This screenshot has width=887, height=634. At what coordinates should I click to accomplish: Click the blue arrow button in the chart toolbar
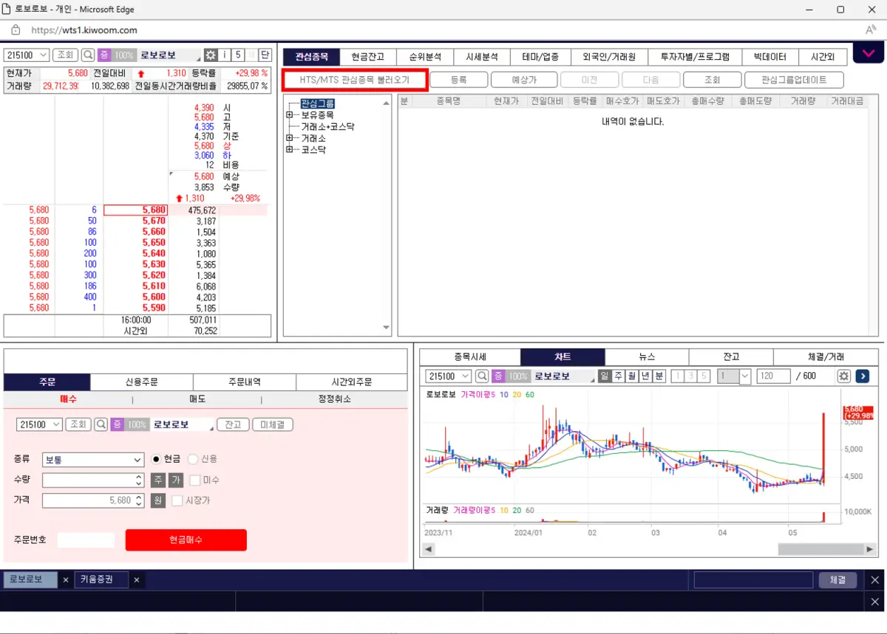(862, 376)
